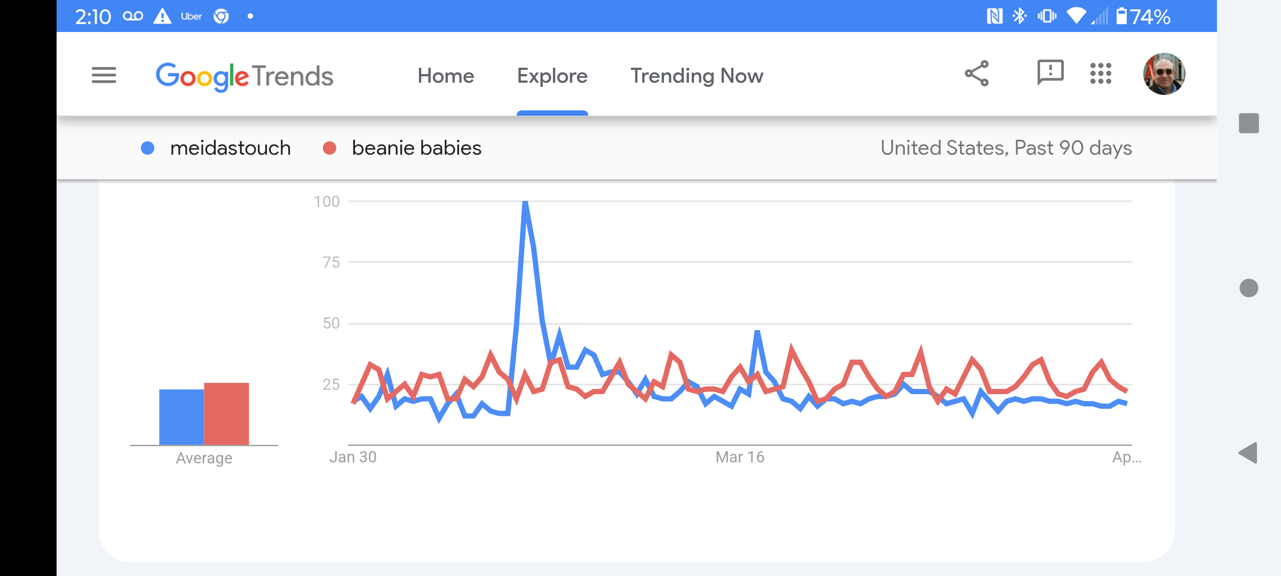This screenshot has width=1281, height=576.
Task: Open the send feedback icon
Action: [1050, 73]
